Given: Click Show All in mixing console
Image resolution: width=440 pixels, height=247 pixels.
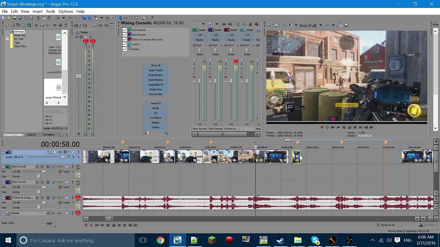Looking at the screenshot, I should (155, 66).
